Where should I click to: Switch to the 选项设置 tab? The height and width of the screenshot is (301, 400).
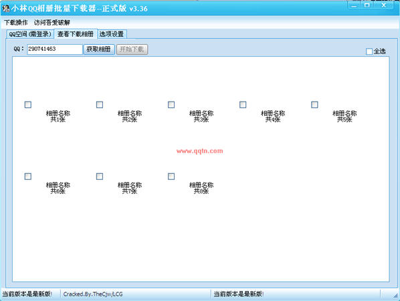(x=112, y=34)
